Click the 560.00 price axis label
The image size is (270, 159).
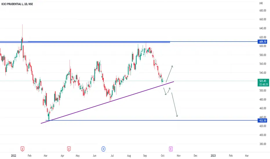(x=263, y=64)
